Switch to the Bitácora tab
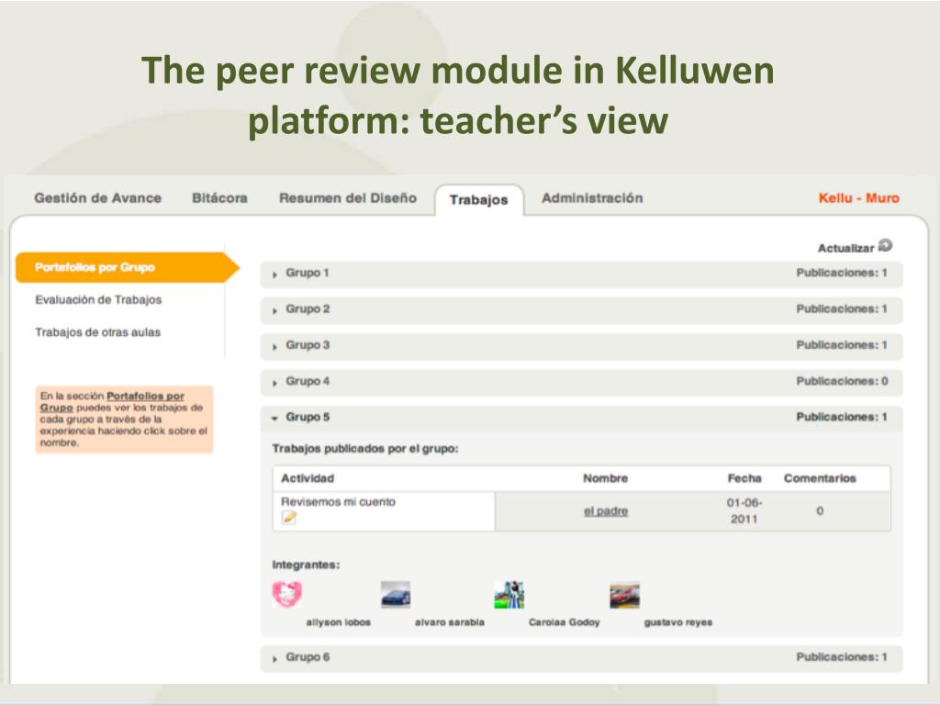The image size is (940, 705). 219,198
